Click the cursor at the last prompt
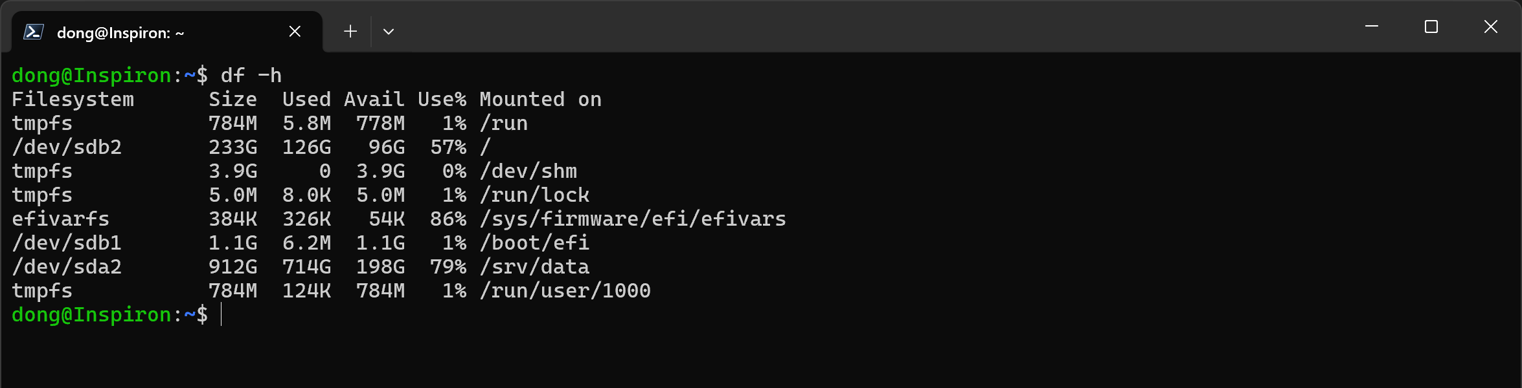Image resolution: width=1522 pixels, height=388 pixels. click(x=221, y=315)
